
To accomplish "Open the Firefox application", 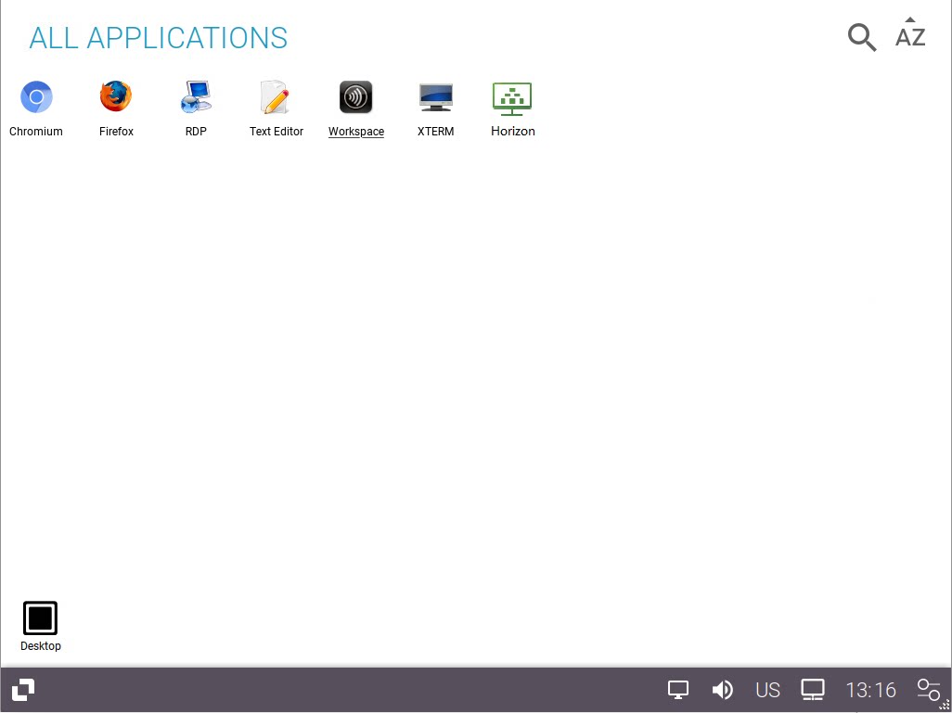I will (116, 108).
